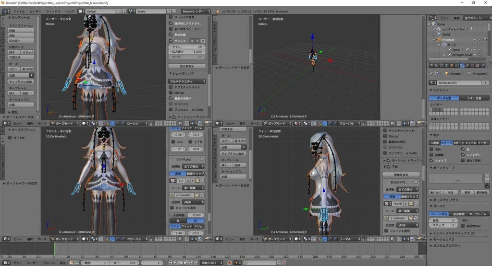
Task: Add a new scene next to the Scene field
Action: 169,12
